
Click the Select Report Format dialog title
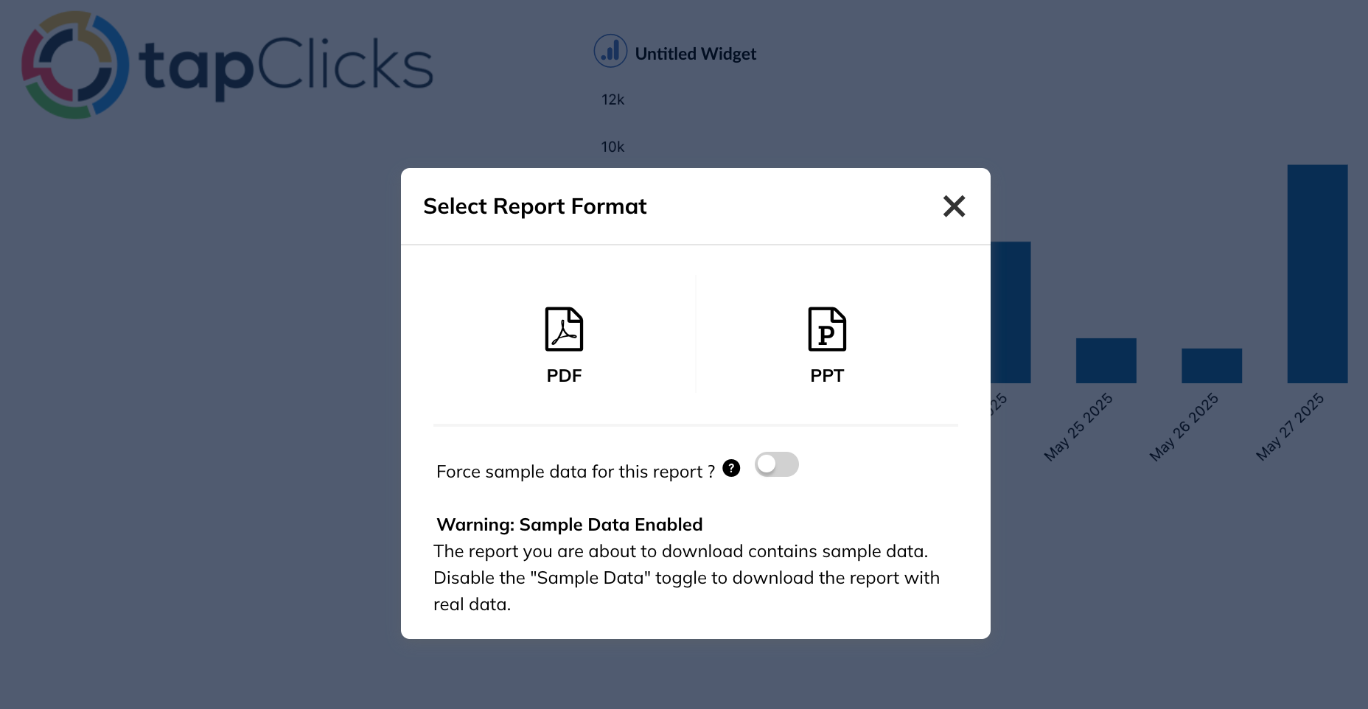(535, 206)
